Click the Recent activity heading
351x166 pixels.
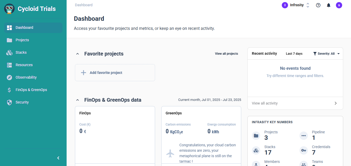(x=264, y=53)
